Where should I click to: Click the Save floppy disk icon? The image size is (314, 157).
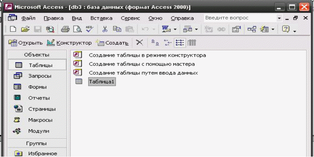(38, 29)
